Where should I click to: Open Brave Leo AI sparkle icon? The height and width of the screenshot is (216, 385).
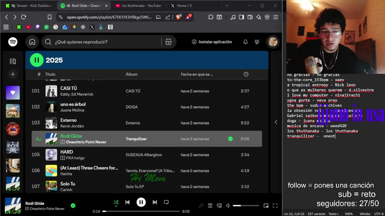(x=258, y=17)
